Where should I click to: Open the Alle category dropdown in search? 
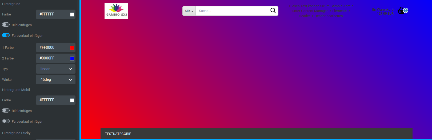tap(189, 11)
